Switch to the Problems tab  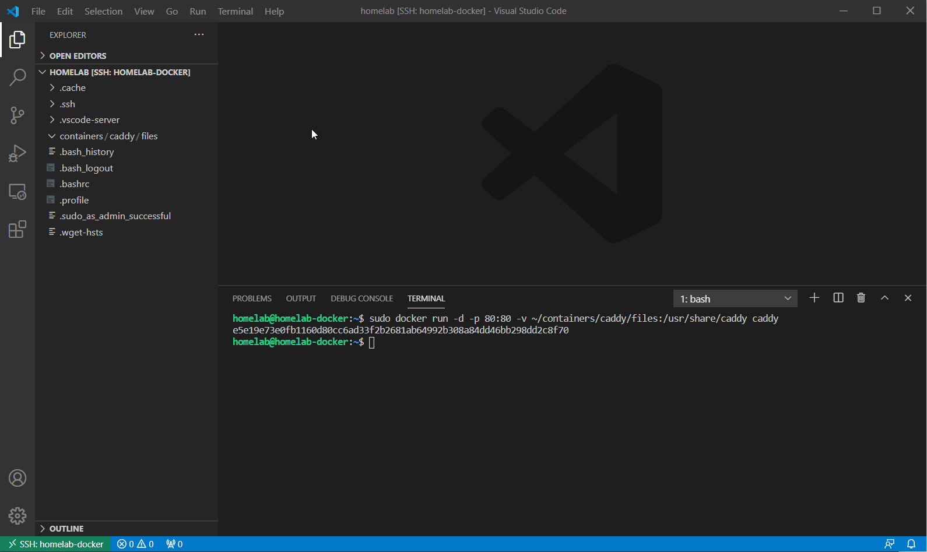click(x=252, y=298)
